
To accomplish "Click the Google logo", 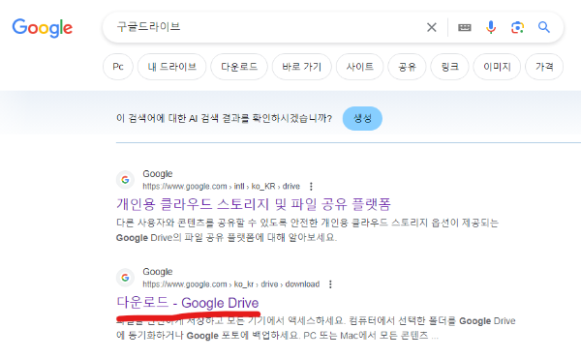I will [x=43, y=28].
